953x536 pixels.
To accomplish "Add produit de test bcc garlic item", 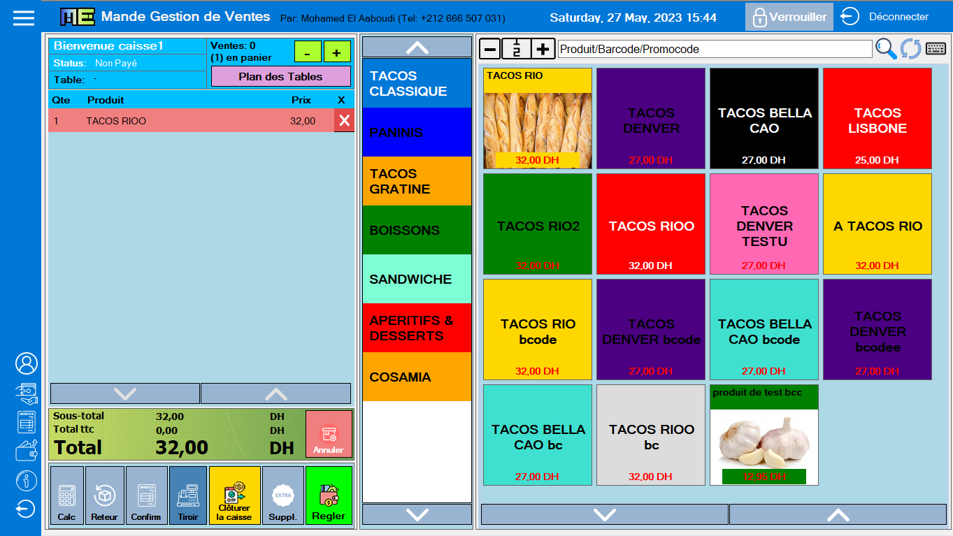I will pos(764,435).
